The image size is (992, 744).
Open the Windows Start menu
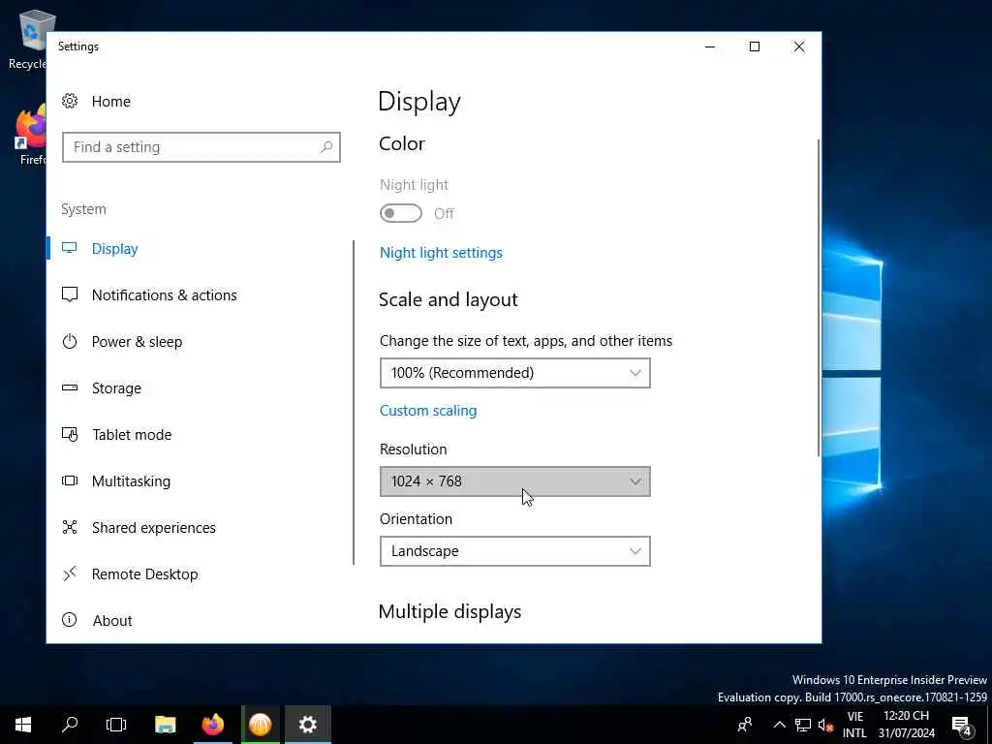click(23, 725)
